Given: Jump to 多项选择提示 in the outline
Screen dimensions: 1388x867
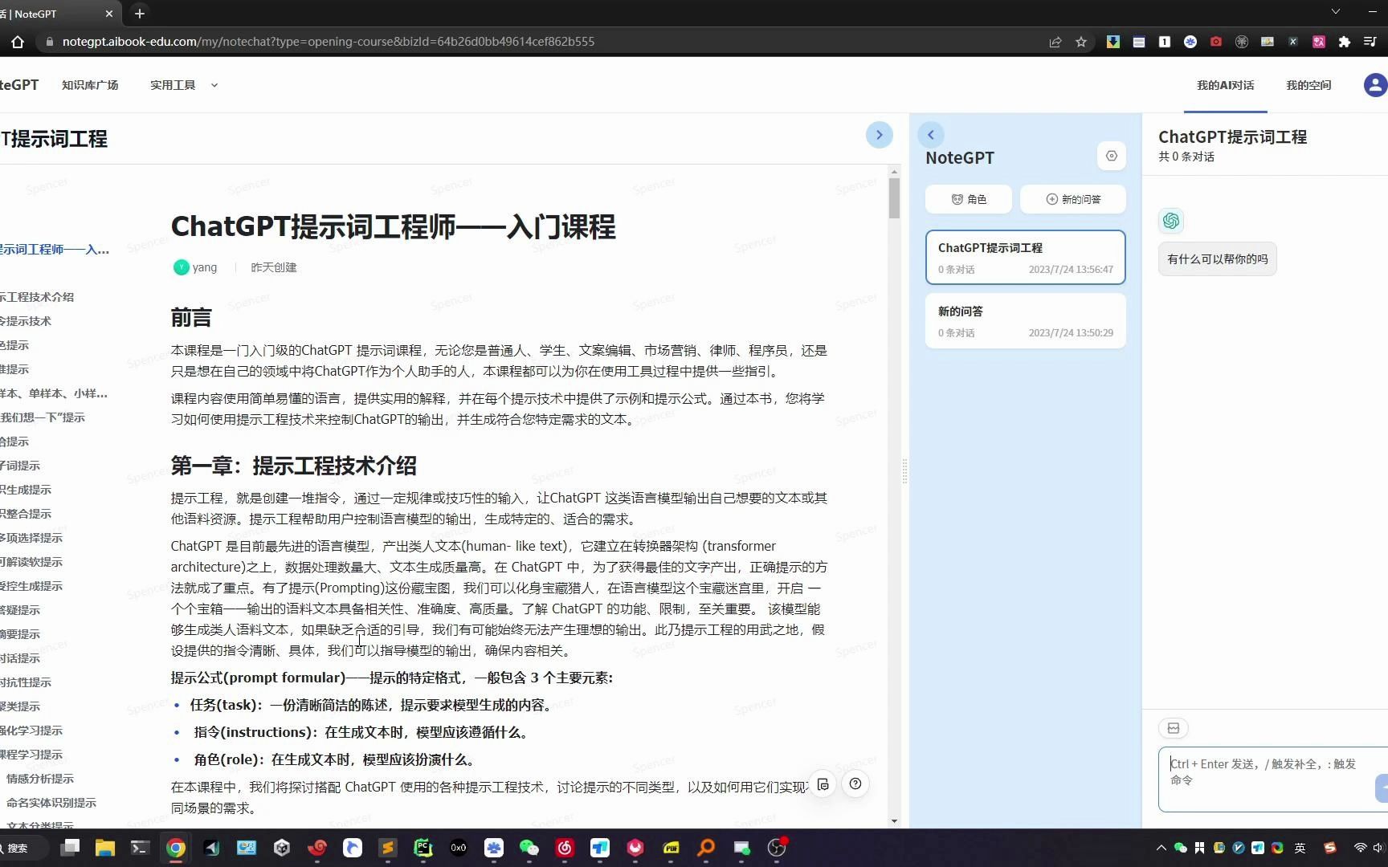Looking at the screenshot, I should tap(31, 538).
